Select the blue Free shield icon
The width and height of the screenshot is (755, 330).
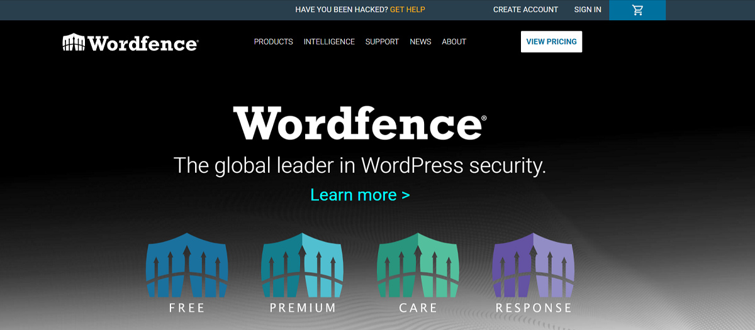187,265
